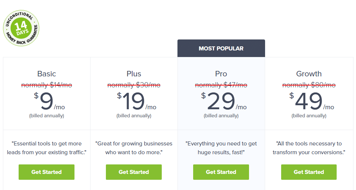Click Get Started under Growth plan

pyautogui.click(x=309, y=172)
